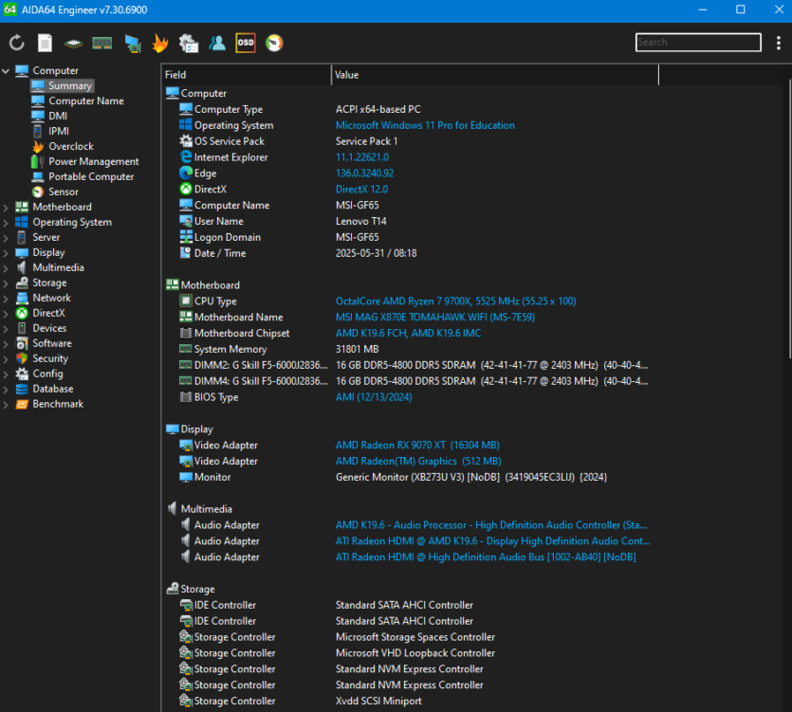Image resolution: width=792 pixels, height=712 pixels.
Task: Click the Devices sidebar icon
Action: [x=22, y=328]
